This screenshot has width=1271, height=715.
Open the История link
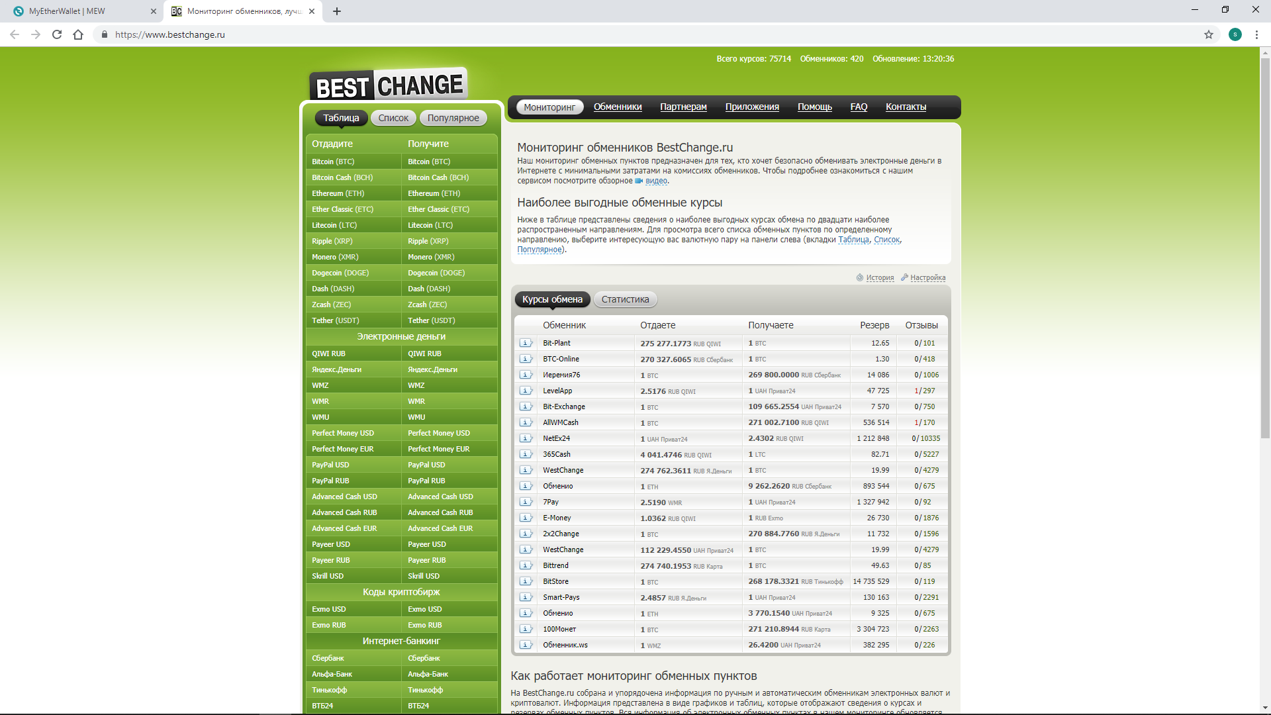(x=880, y=277)
